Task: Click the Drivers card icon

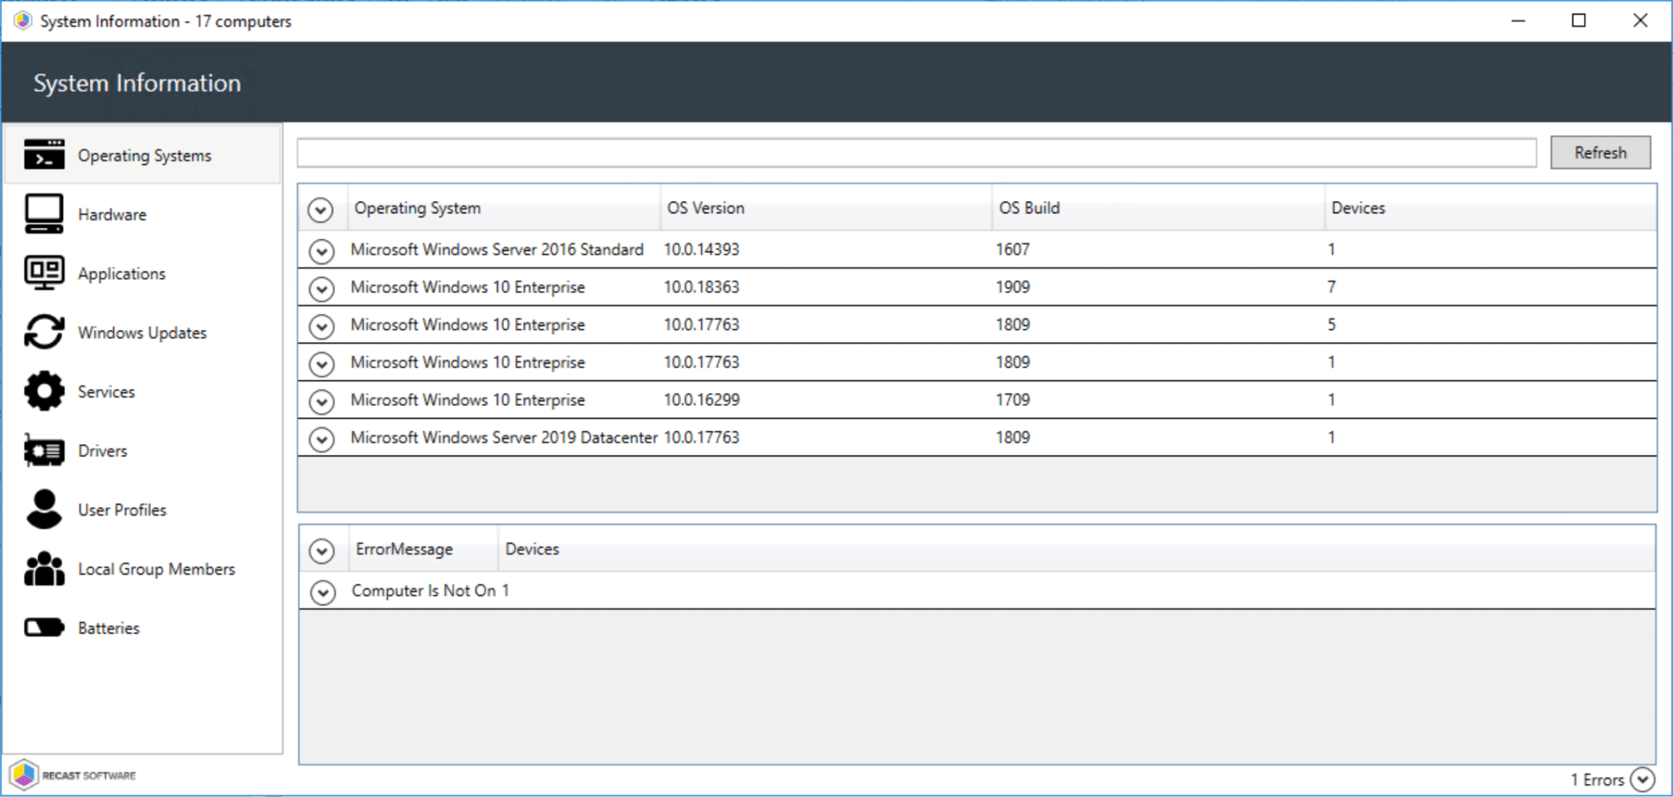Action: click(44, 450)
